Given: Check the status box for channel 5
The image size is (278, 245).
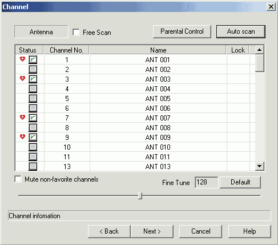Looking at the screenshot, I should click(33, 98).
